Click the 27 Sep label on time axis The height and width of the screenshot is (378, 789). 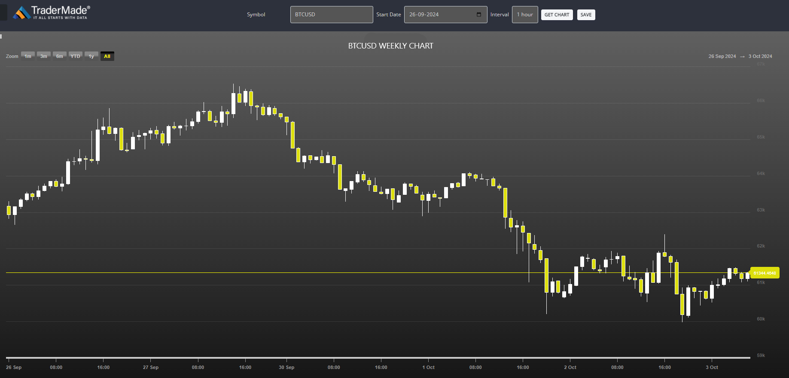tap(151, 367)
